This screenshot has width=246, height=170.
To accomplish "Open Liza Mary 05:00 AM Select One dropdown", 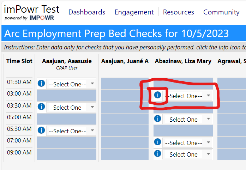I will [187, 119].
